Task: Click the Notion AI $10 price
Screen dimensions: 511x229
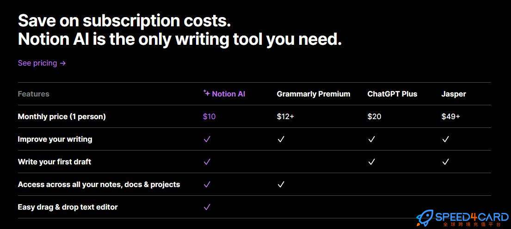Action: tap(209, 116)
